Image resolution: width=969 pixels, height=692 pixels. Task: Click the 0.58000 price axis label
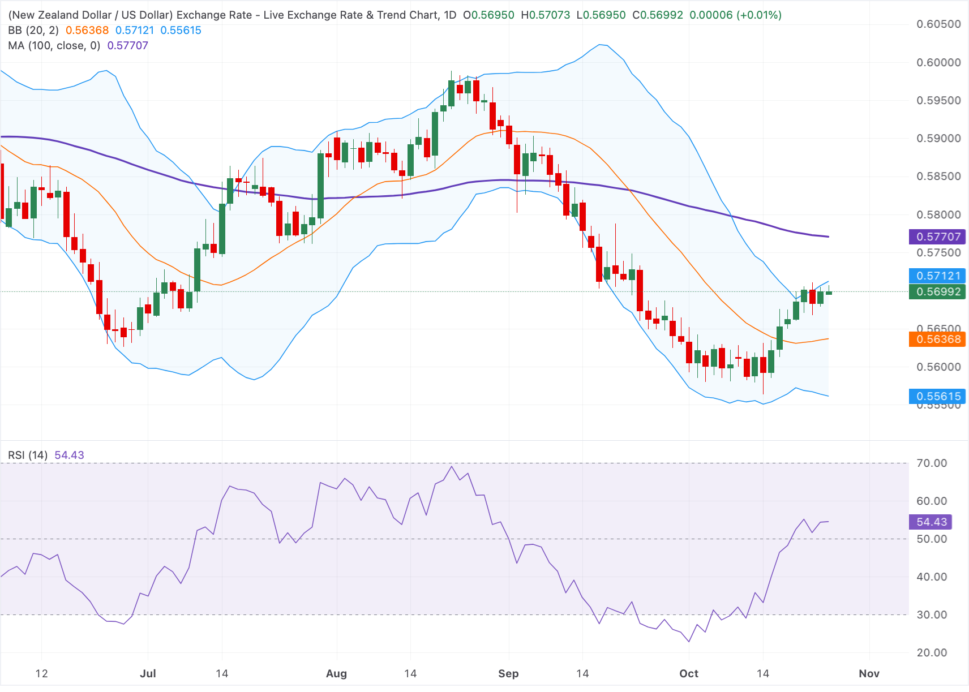coord(938,215)
